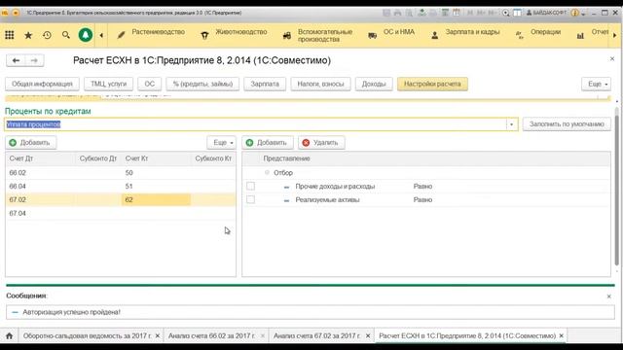Viewport: 623px width, 350px height.
Task: Switch to the Общая информация tab
Action: coord(42,85)
